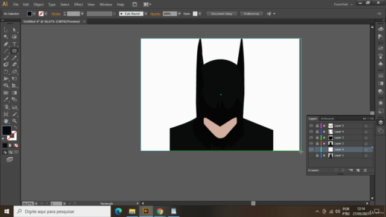The height and width of the screenshot is (217, 386).
Task: Hide Layer 5 with its eye icon
Action: 311,126
